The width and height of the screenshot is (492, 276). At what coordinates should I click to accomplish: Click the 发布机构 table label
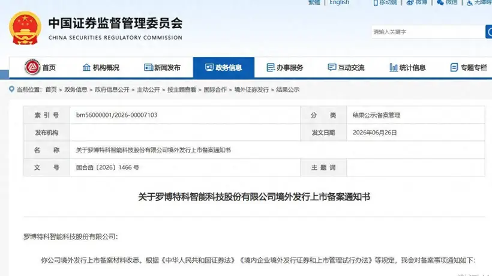coord(46,133)
